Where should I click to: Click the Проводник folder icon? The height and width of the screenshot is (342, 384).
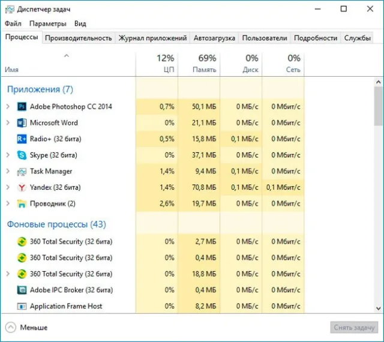pyautogui.click(x=22, y=203)
